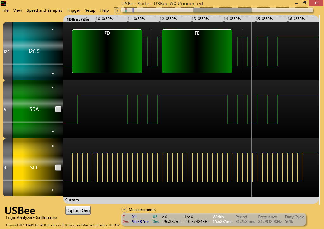The height and width of the screenshot is (229, 324).
Task: Minimize the USBee Suite window
Action: pyautogui.click(x=296, y=3)
